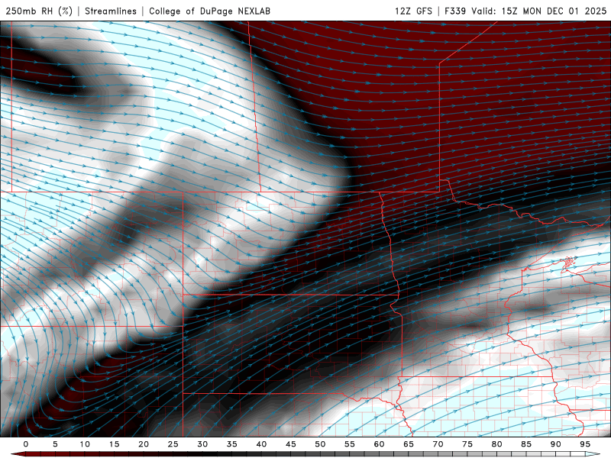Click the colorbar tick label "90"
This screenshot has height=458, width=611.
(x=555, y=444)
